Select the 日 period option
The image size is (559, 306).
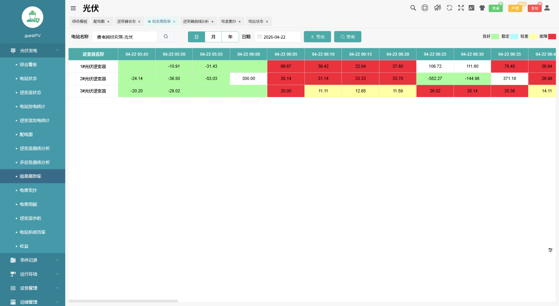[196, 37]
